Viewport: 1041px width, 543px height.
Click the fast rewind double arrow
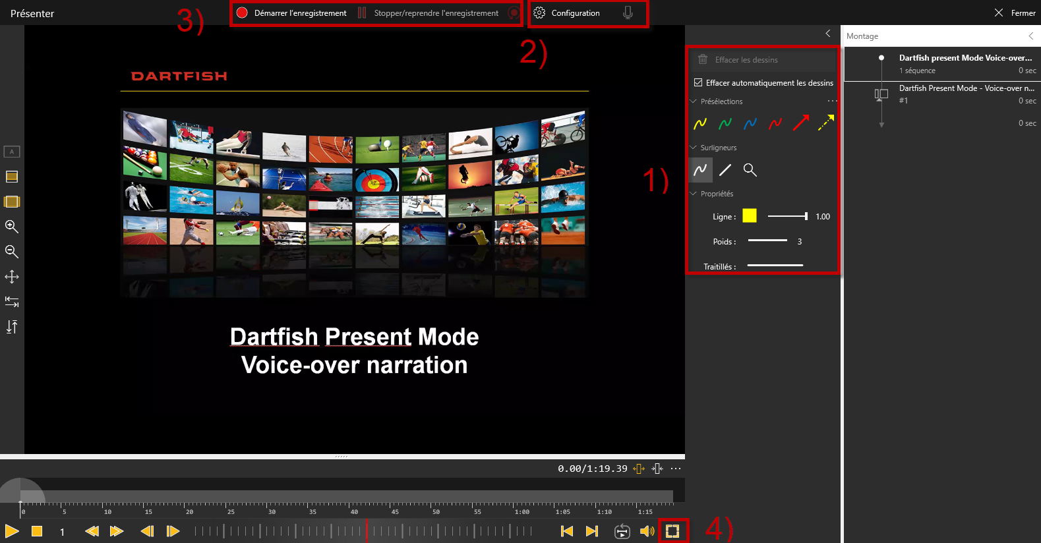click(92, 531)
